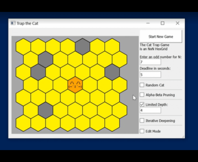The height and width of the screenshot is (162, 198).
Task: Focus the Deadline in seconds field
Action: 150,75
